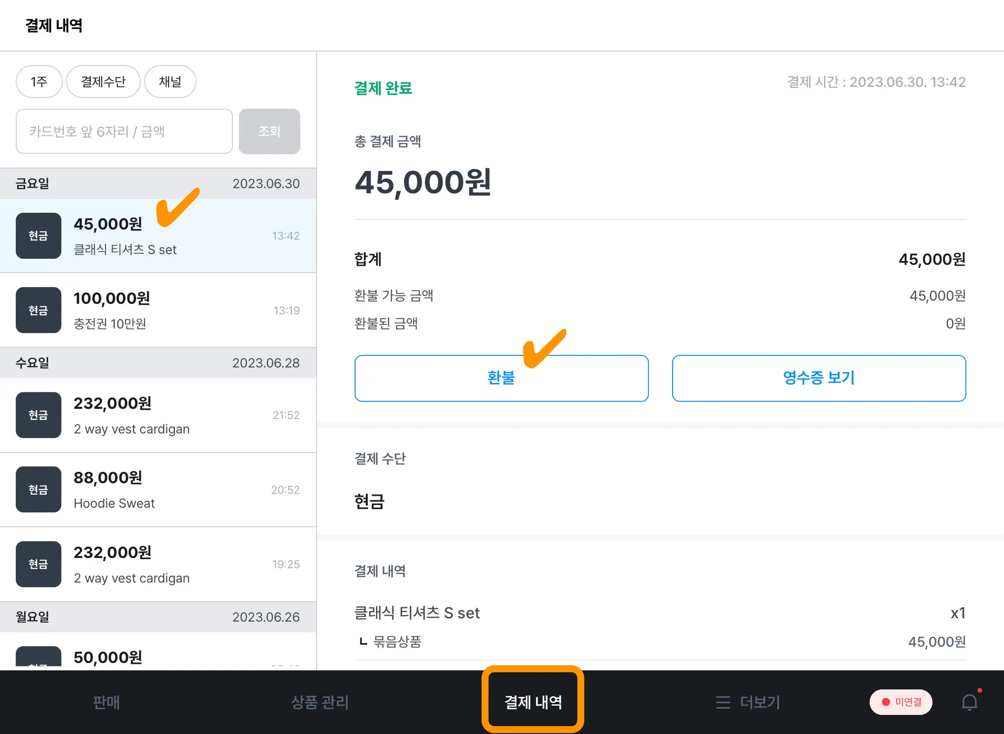Switch to the 판매 tab
The image size is (1004, 734).
tap(106, 702)
